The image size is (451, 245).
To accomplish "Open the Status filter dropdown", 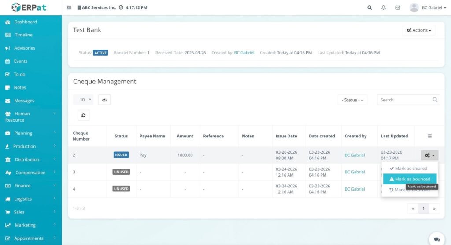I will pos(352,100).
